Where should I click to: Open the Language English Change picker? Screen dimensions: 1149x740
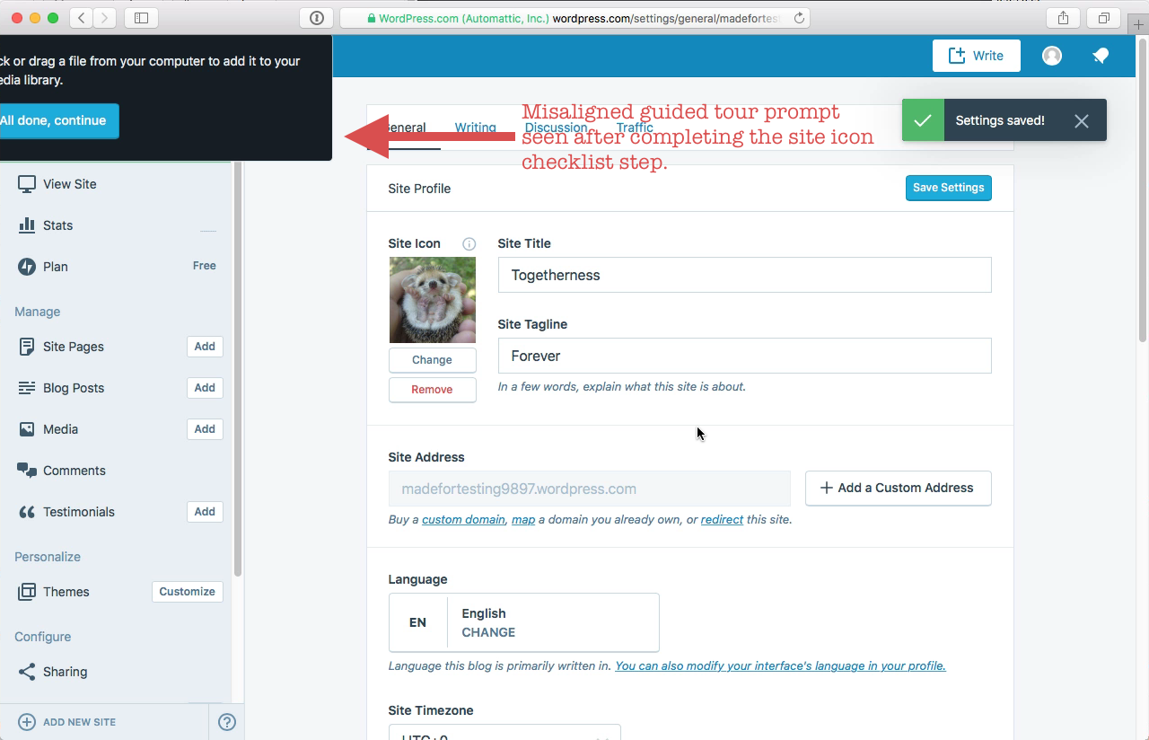coord(524,622)
